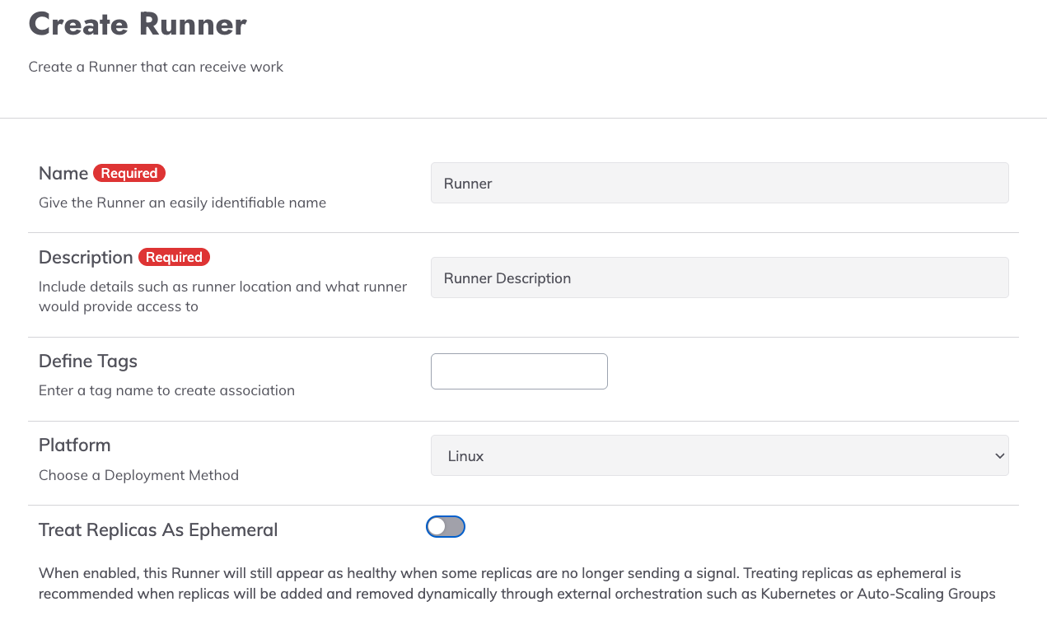Click the Description field label
The image size is (1047, 639).
tap(86, 257)
